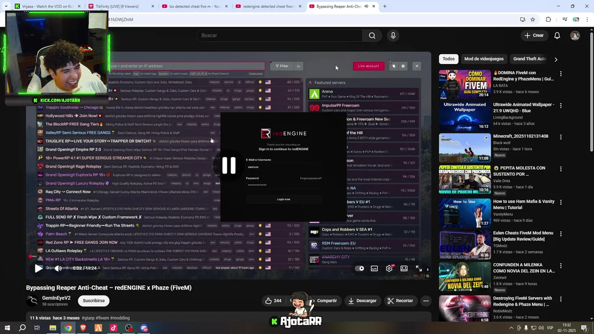Open the Brave browser taskbar icon
This screenshot has width=594, height=334.
point(83,328)
